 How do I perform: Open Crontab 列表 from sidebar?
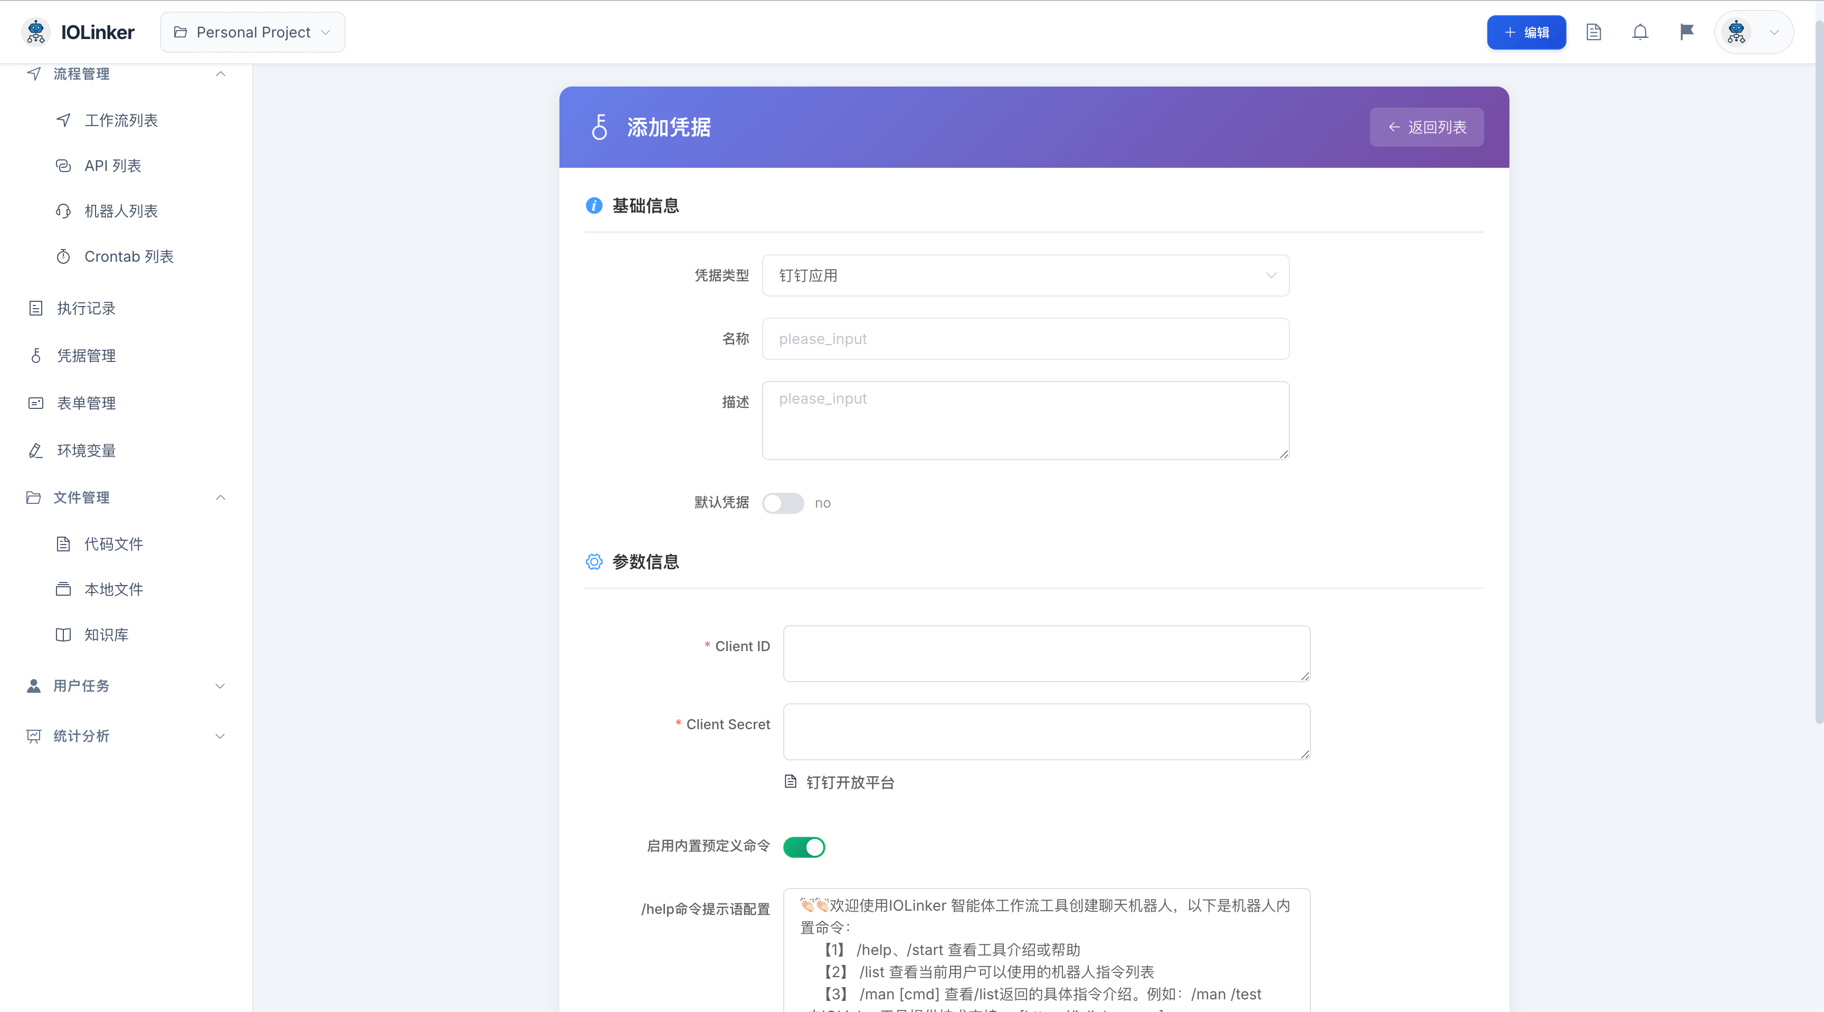pos(129,256)
